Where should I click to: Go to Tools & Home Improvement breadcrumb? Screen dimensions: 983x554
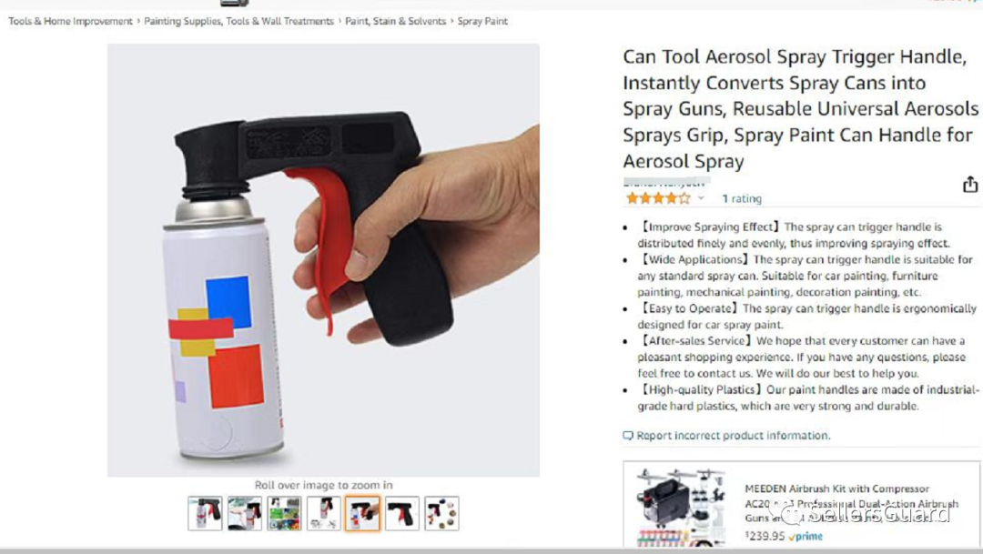(70, 21)
